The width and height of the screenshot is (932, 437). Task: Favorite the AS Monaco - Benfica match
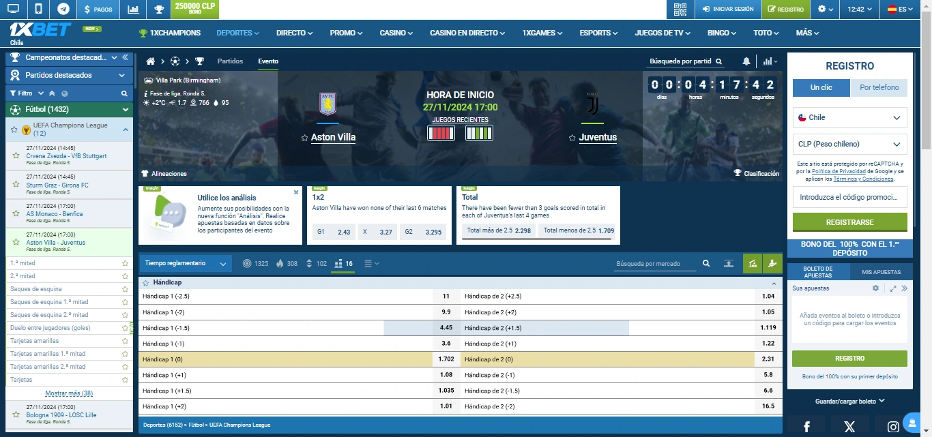tap(16, 214)
